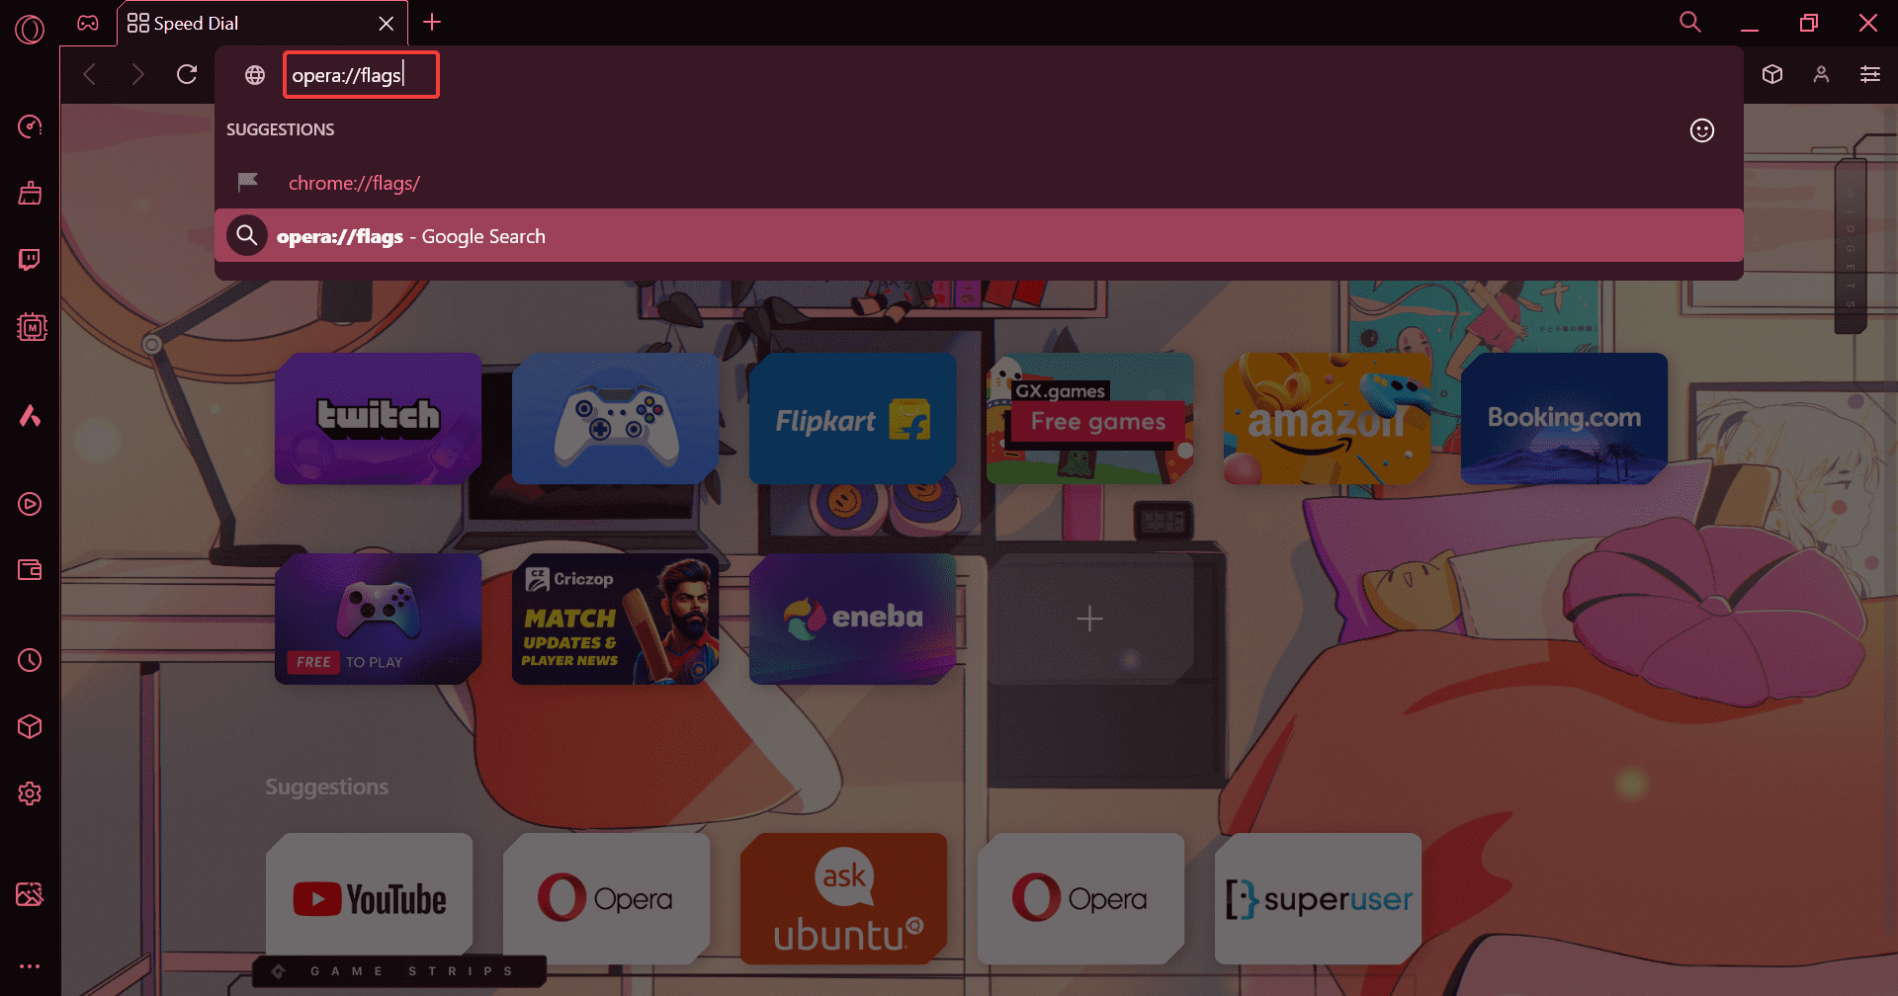The image size is (1898, 996).
Task: Close the Speed Dial tab
Action: [387, 24]
